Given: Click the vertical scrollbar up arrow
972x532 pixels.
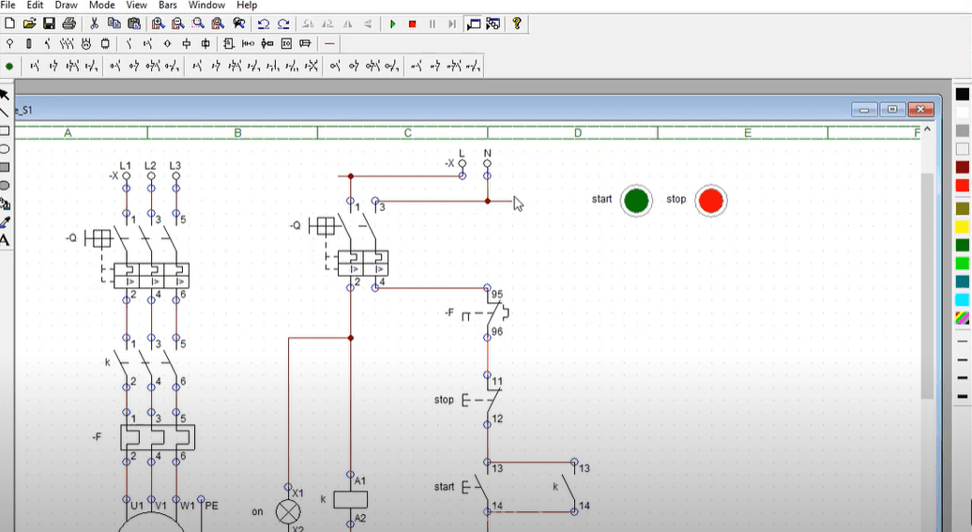Looking at the screenshot, I should (x=927, y=129).
